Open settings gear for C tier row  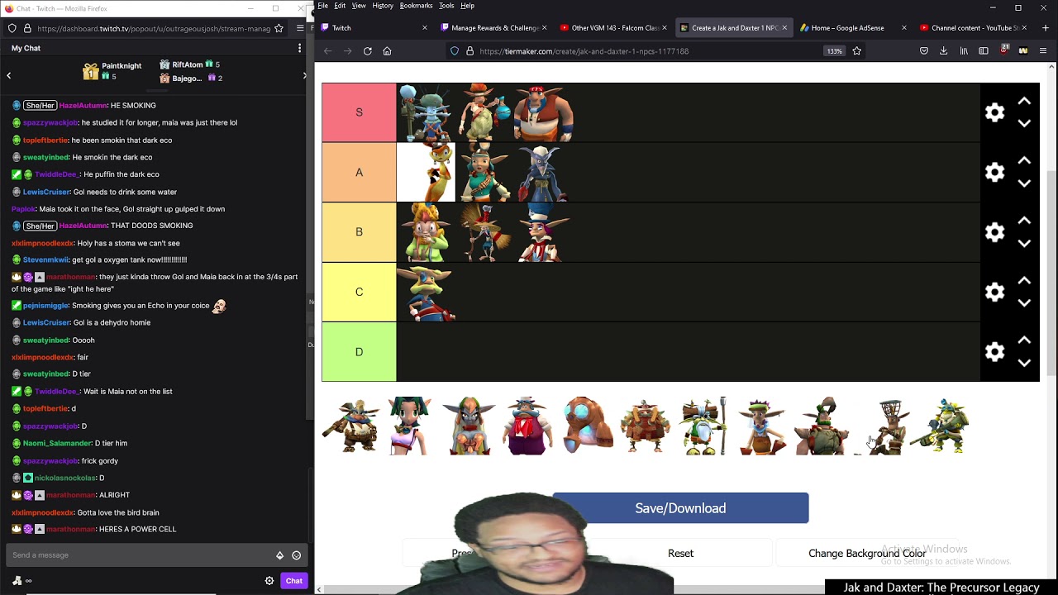tap(994, 292)
